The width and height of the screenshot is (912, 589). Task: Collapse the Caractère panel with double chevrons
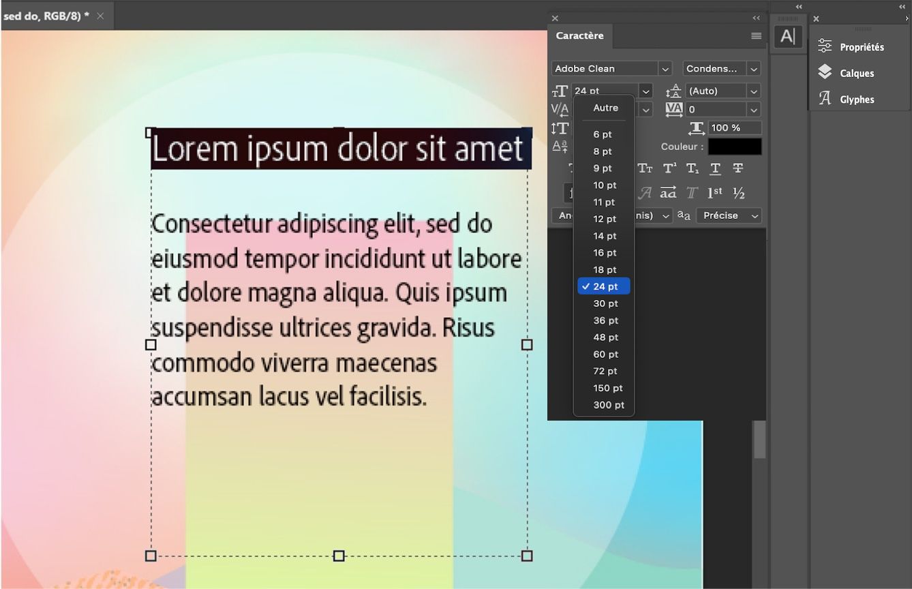[x=756, y=18]
